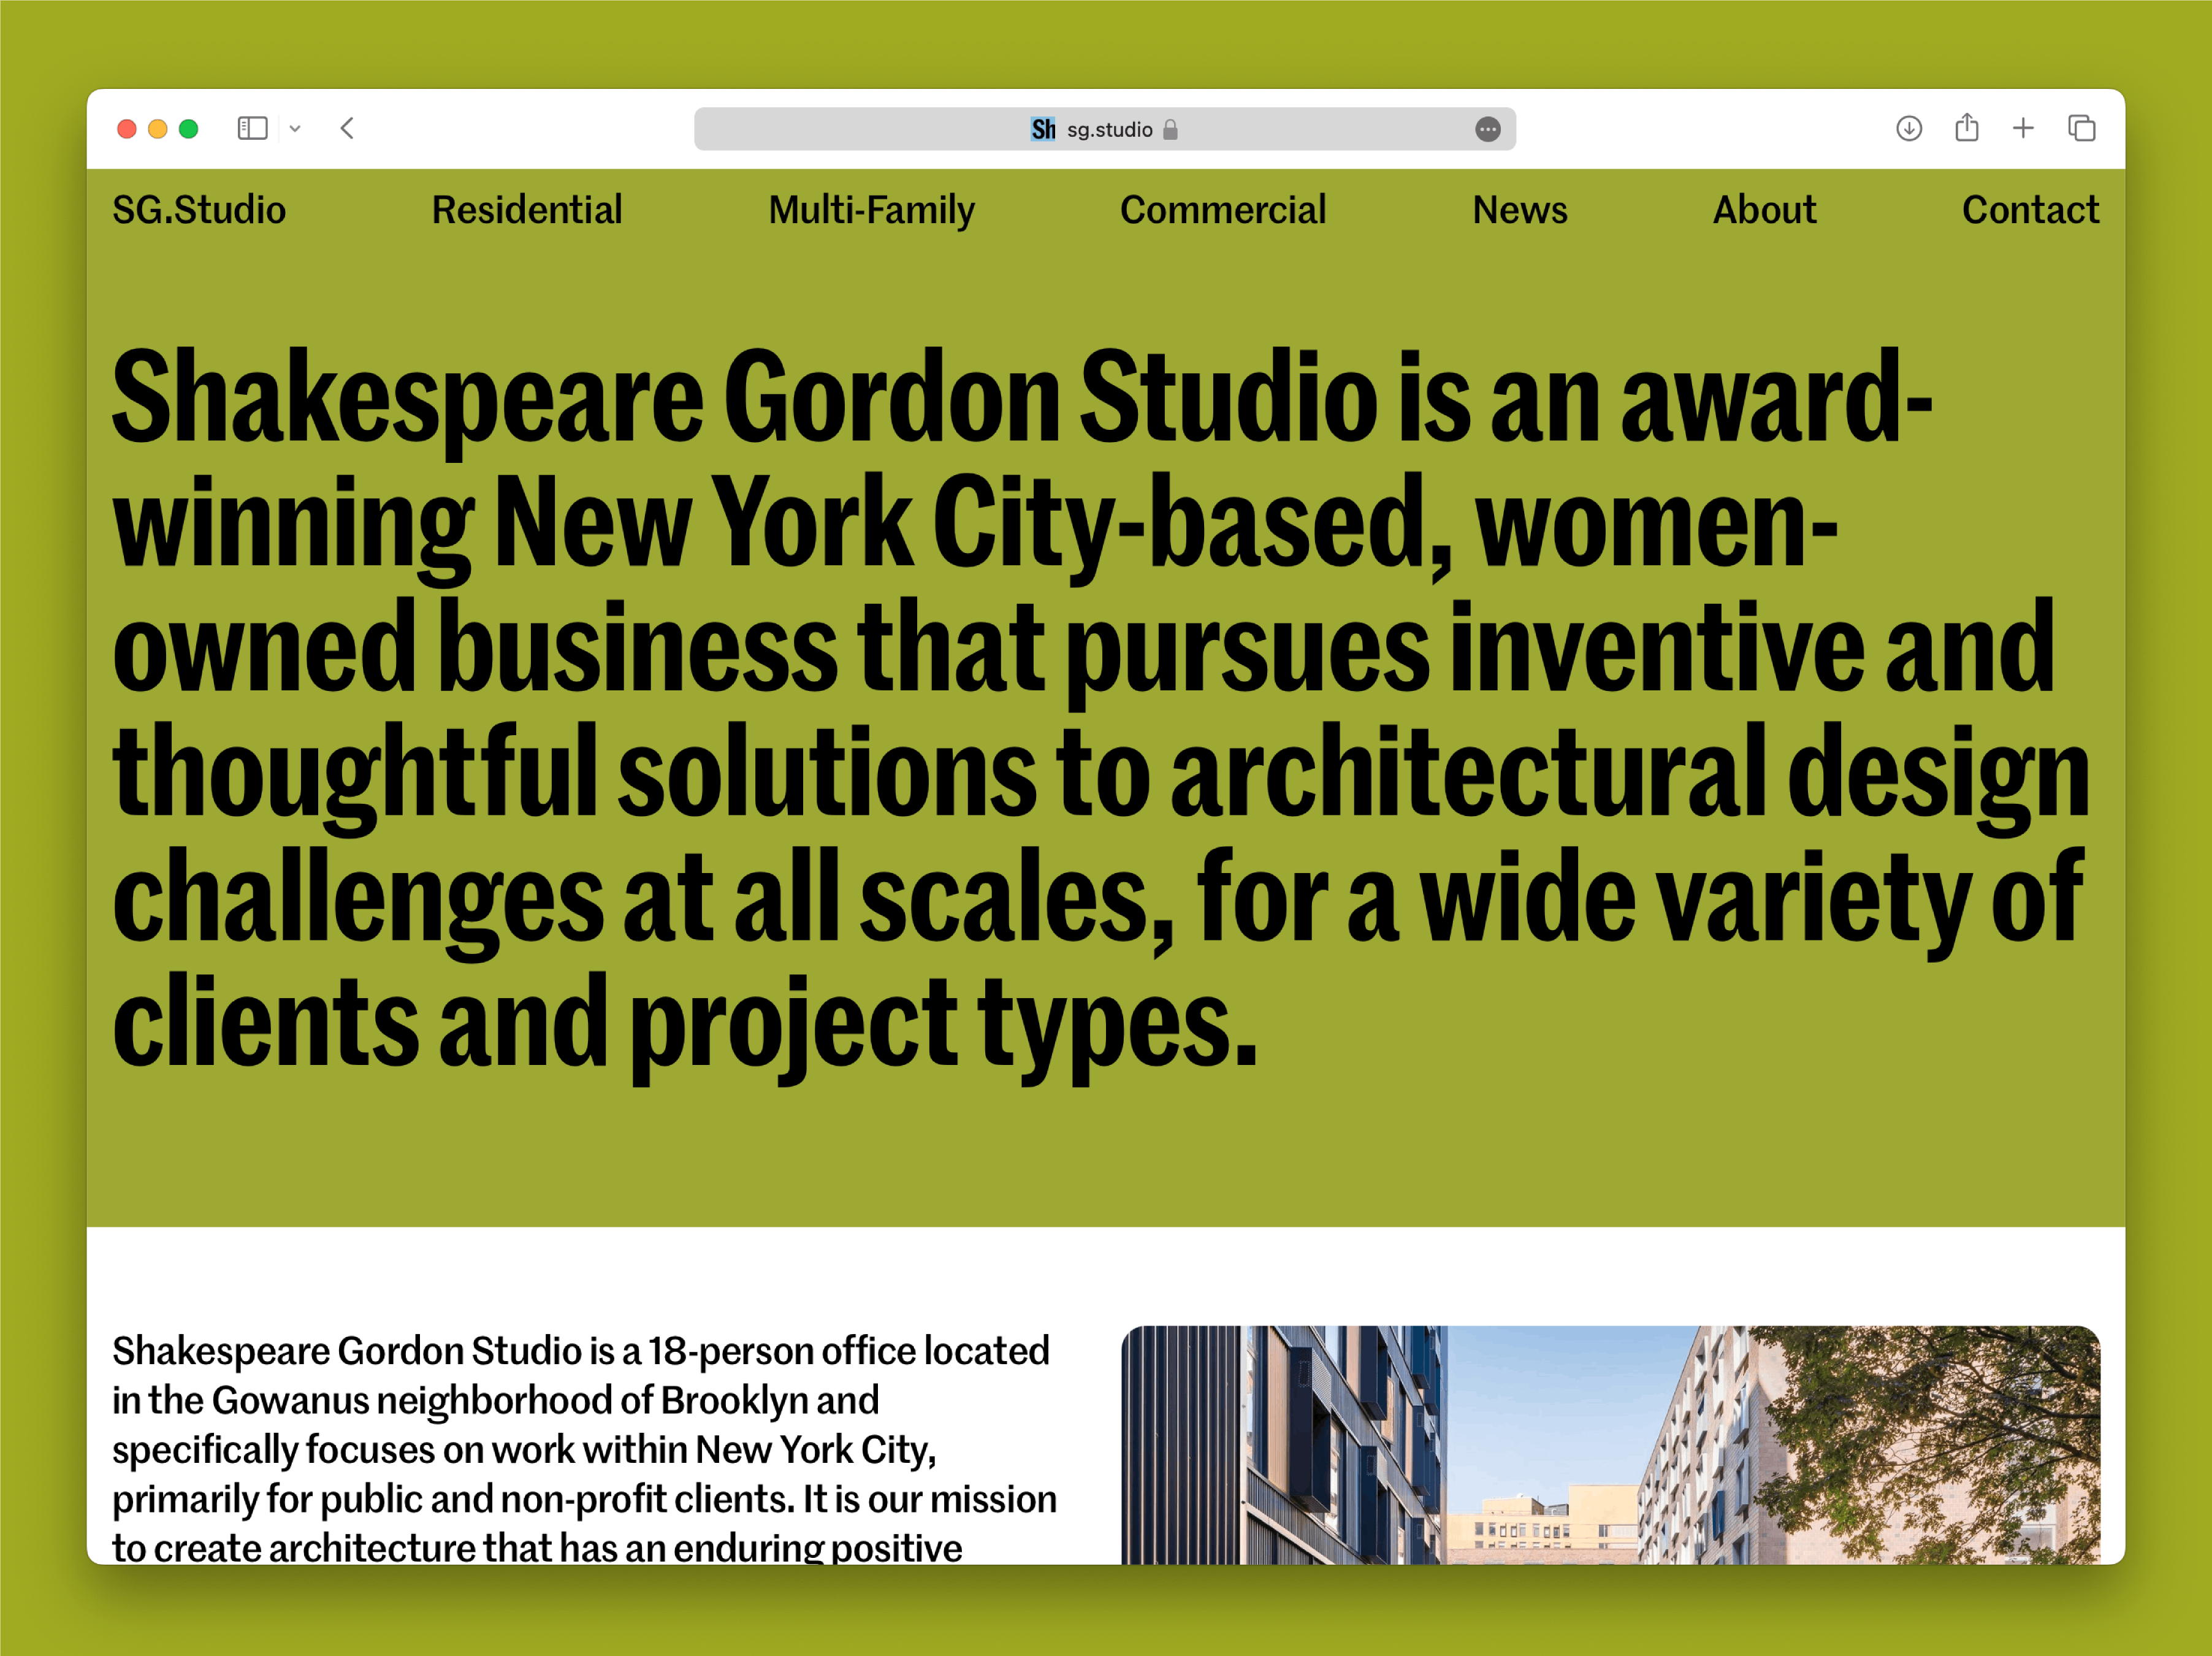Viewport: 2212px width, 1656px height.
Task: Toggle the Safari sidebar icon
Action: [x=252, y=128]
